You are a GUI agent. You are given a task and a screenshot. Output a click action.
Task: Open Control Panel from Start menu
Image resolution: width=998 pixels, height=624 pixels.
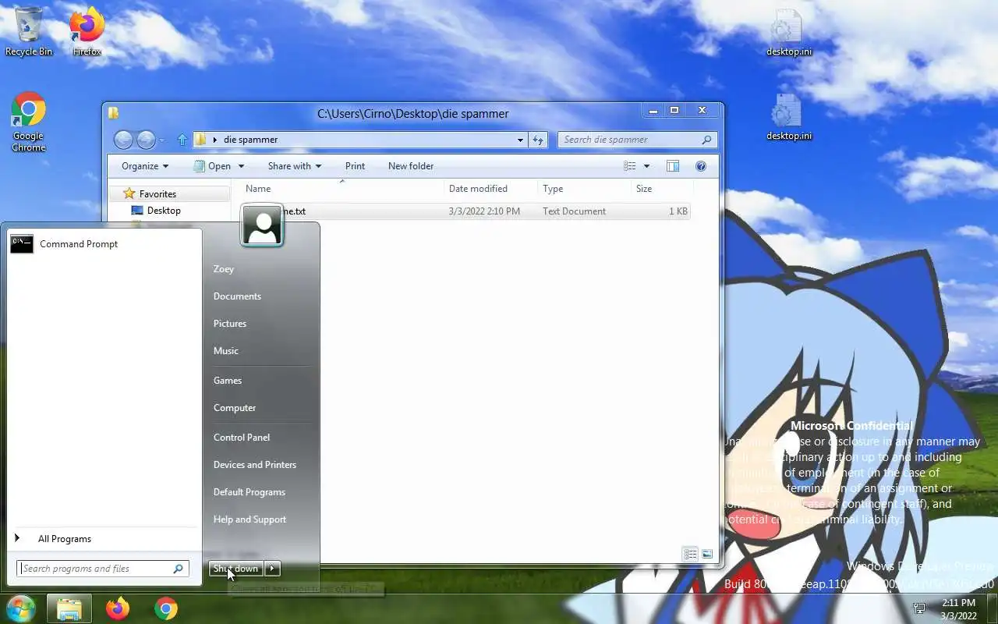tap(242, 438)
